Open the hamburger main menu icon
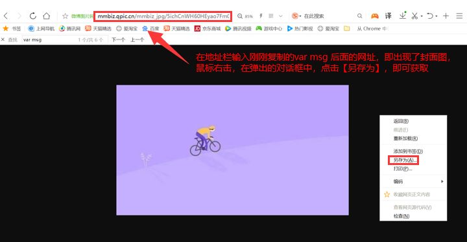467x242 pixels. [459, 16]
